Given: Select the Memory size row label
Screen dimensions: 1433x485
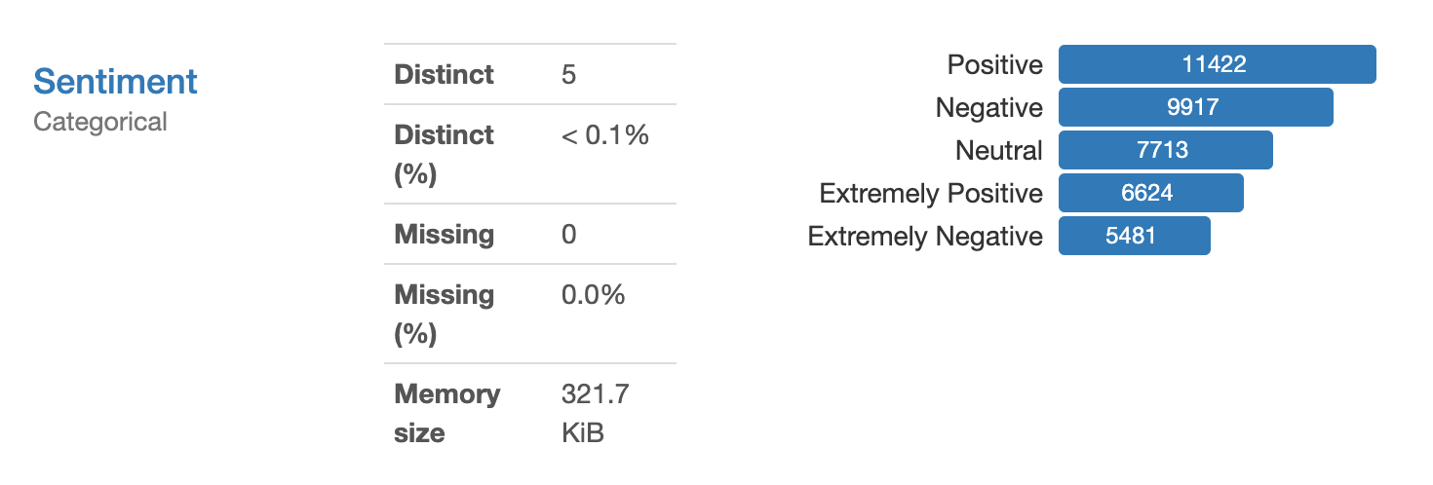Looking at the screenshot, I should pos(446,413).
